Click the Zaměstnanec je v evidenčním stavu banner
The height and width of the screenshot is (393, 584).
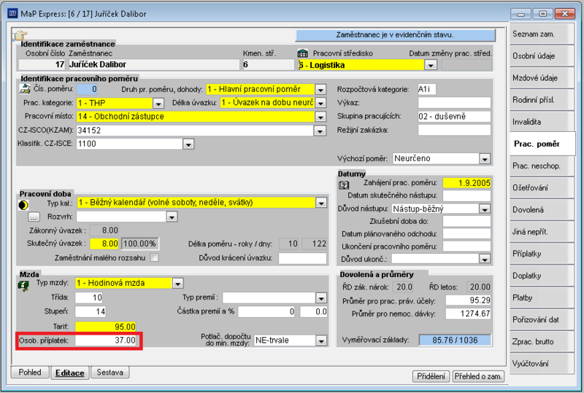395,35
